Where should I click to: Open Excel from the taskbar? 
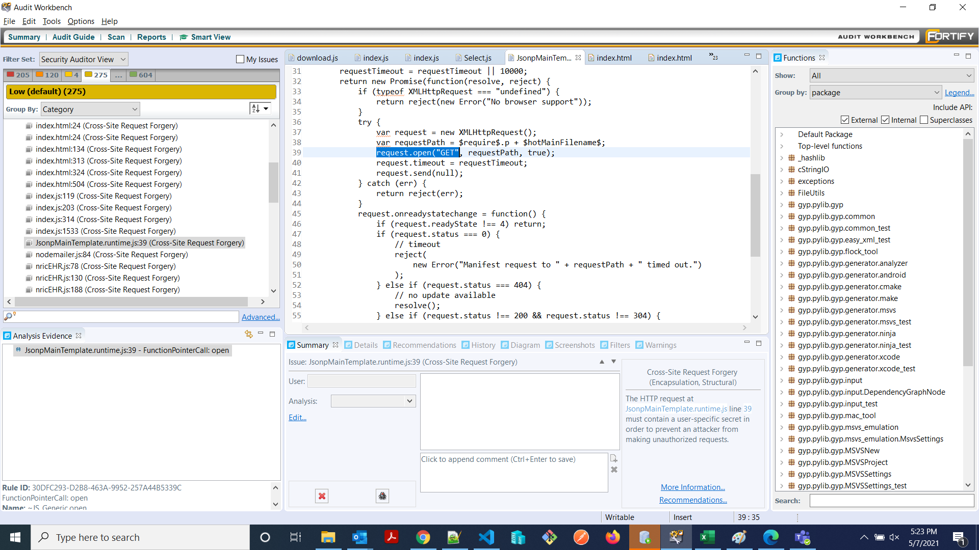point(708,537)
